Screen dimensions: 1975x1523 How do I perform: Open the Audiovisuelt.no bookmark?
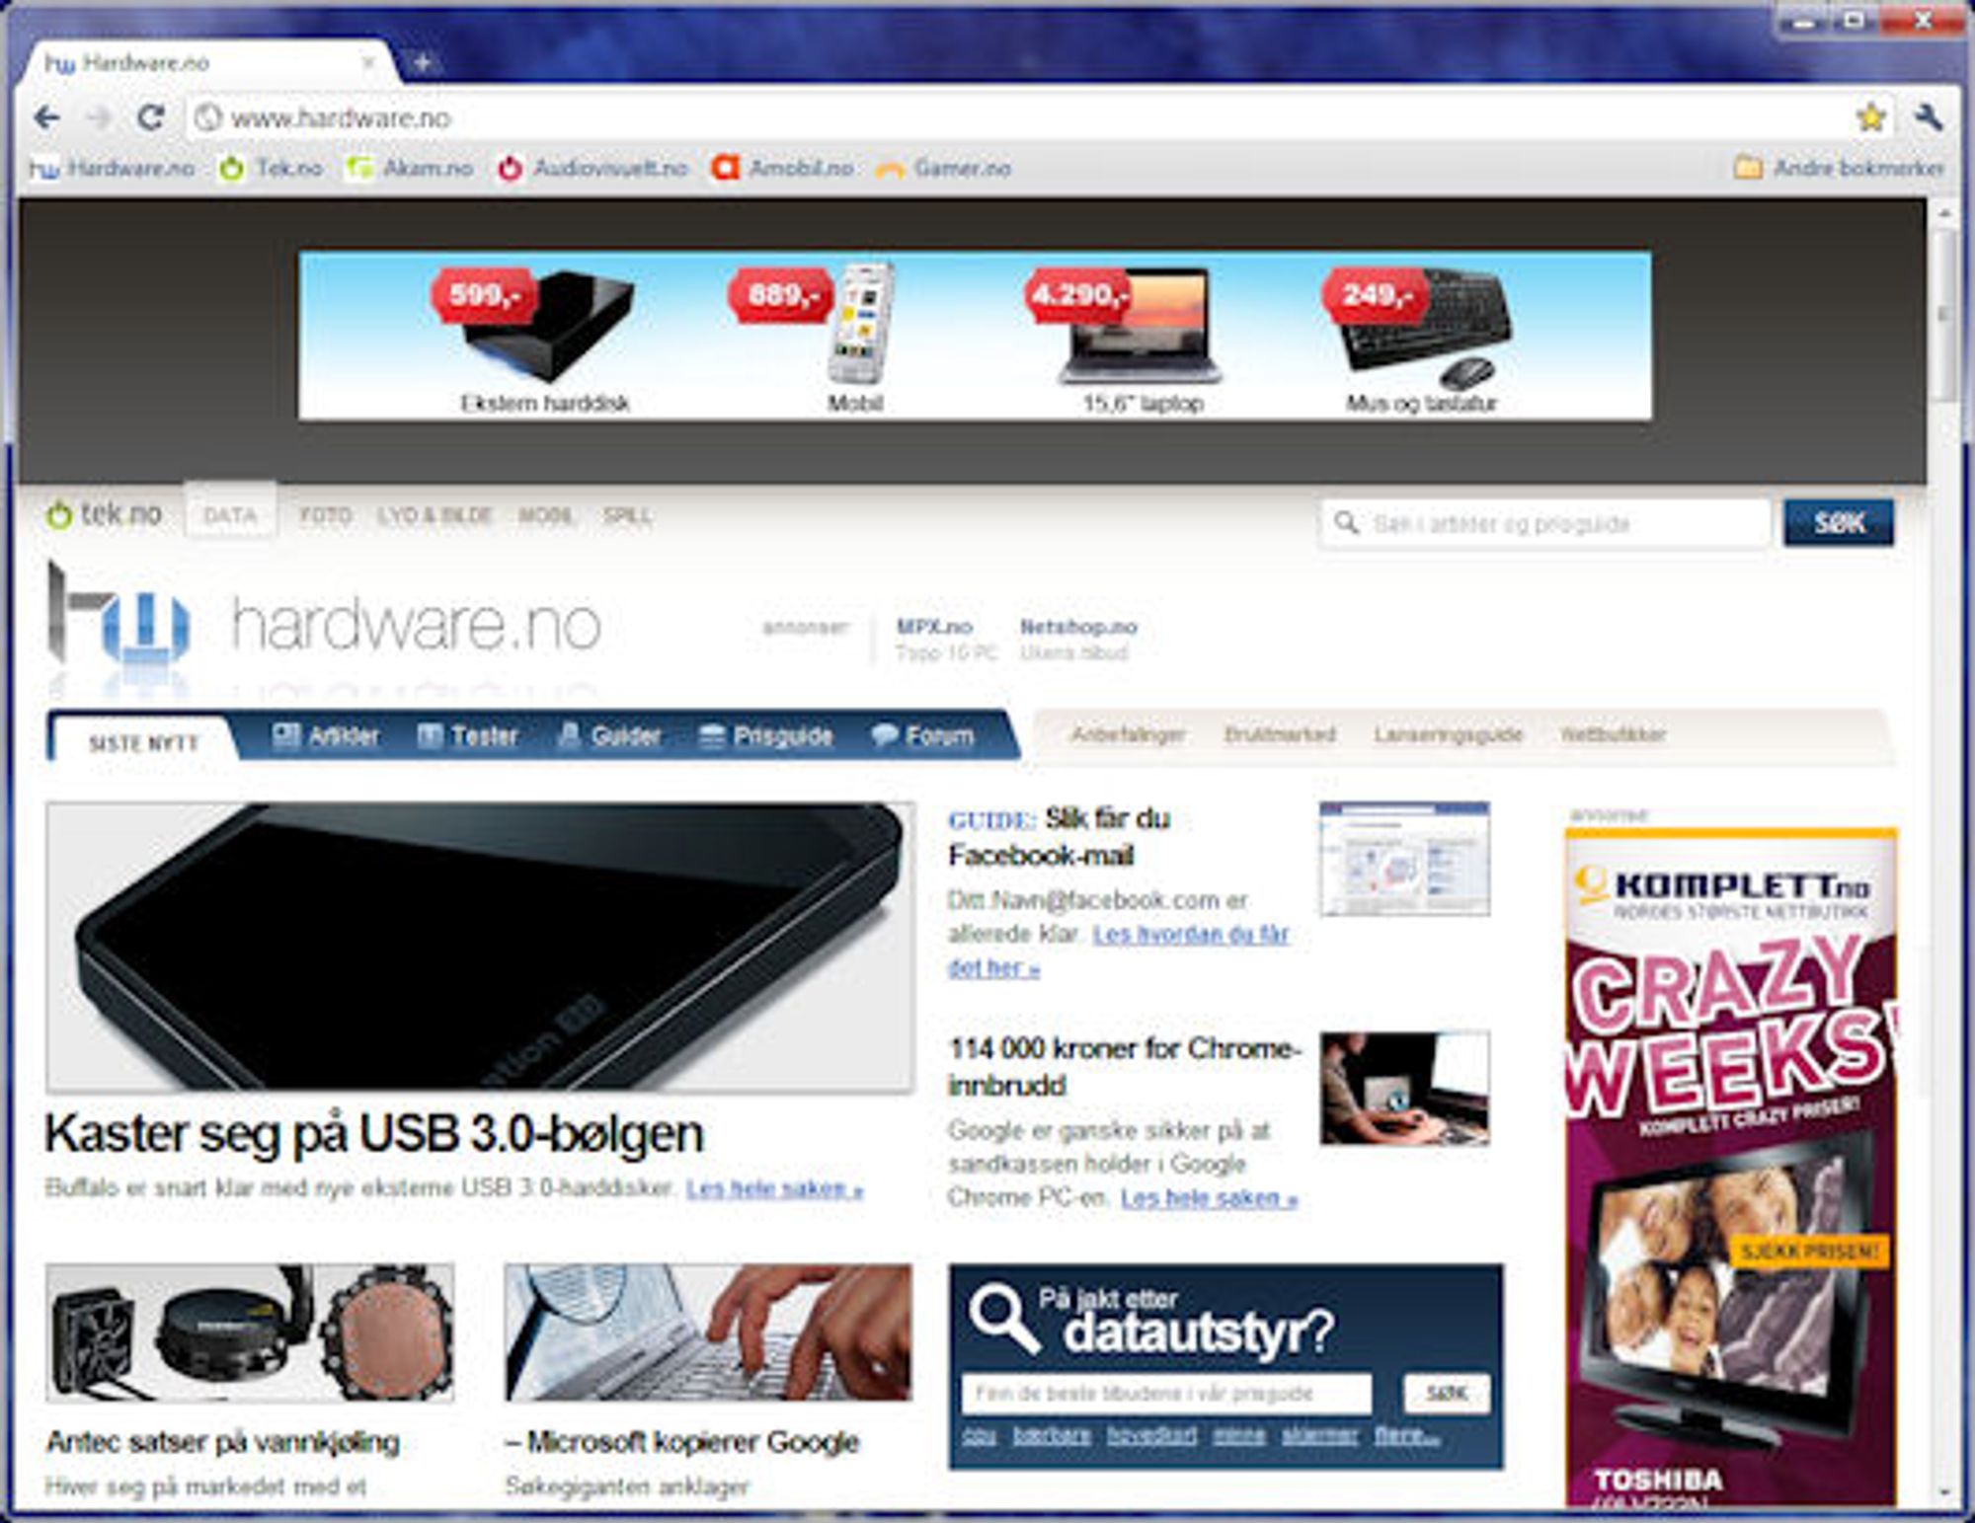click(x=592, y=169)
